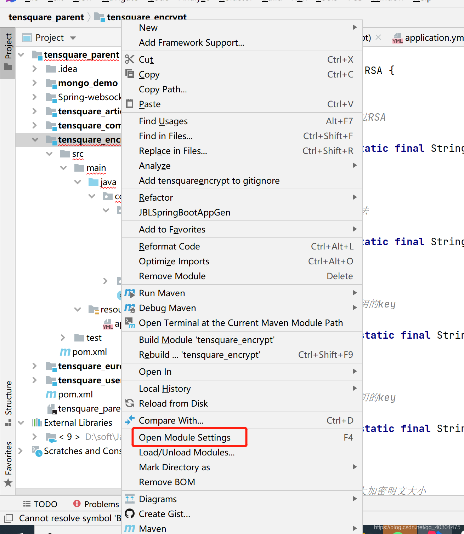The image size is (464, 534).
Task: Switch to the application.yml editor tab
Action: click(x=430, y=38)
